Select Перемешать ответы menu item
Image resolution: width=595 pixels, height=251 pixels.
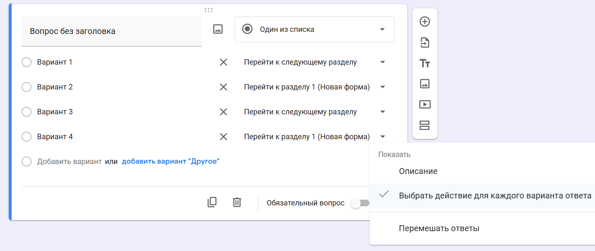(482, 228)
